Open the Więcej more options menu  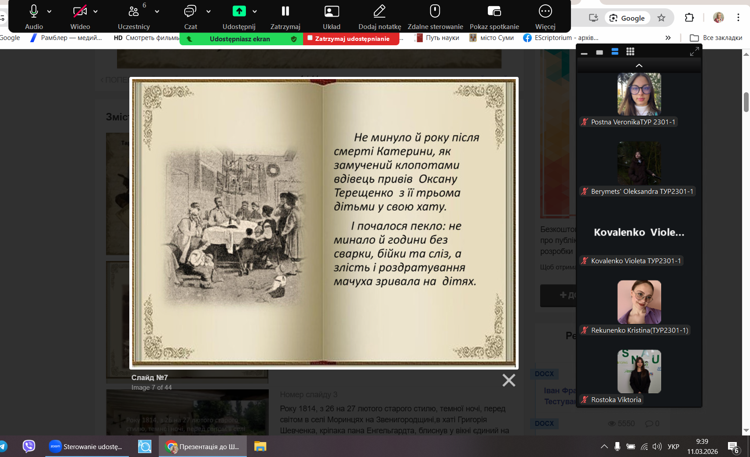pyautogui.click(x=545, y=16)
